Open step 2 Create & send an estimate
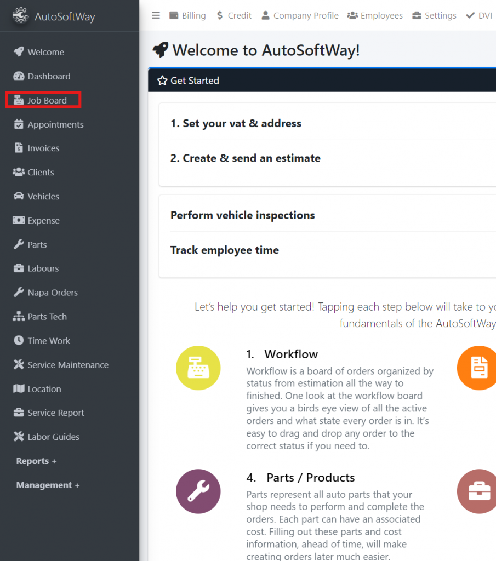496x561 pixels. coord(246,158)
